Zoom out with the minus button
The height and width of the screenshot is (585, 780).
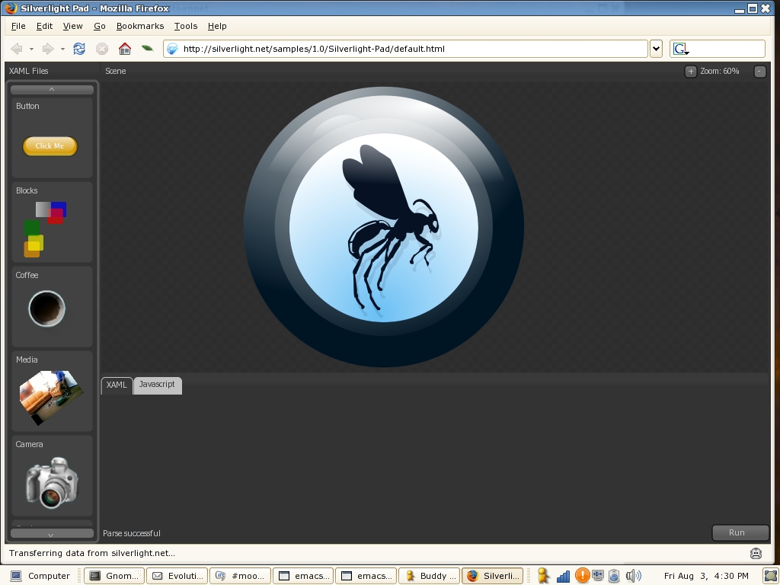pos(759,71)
